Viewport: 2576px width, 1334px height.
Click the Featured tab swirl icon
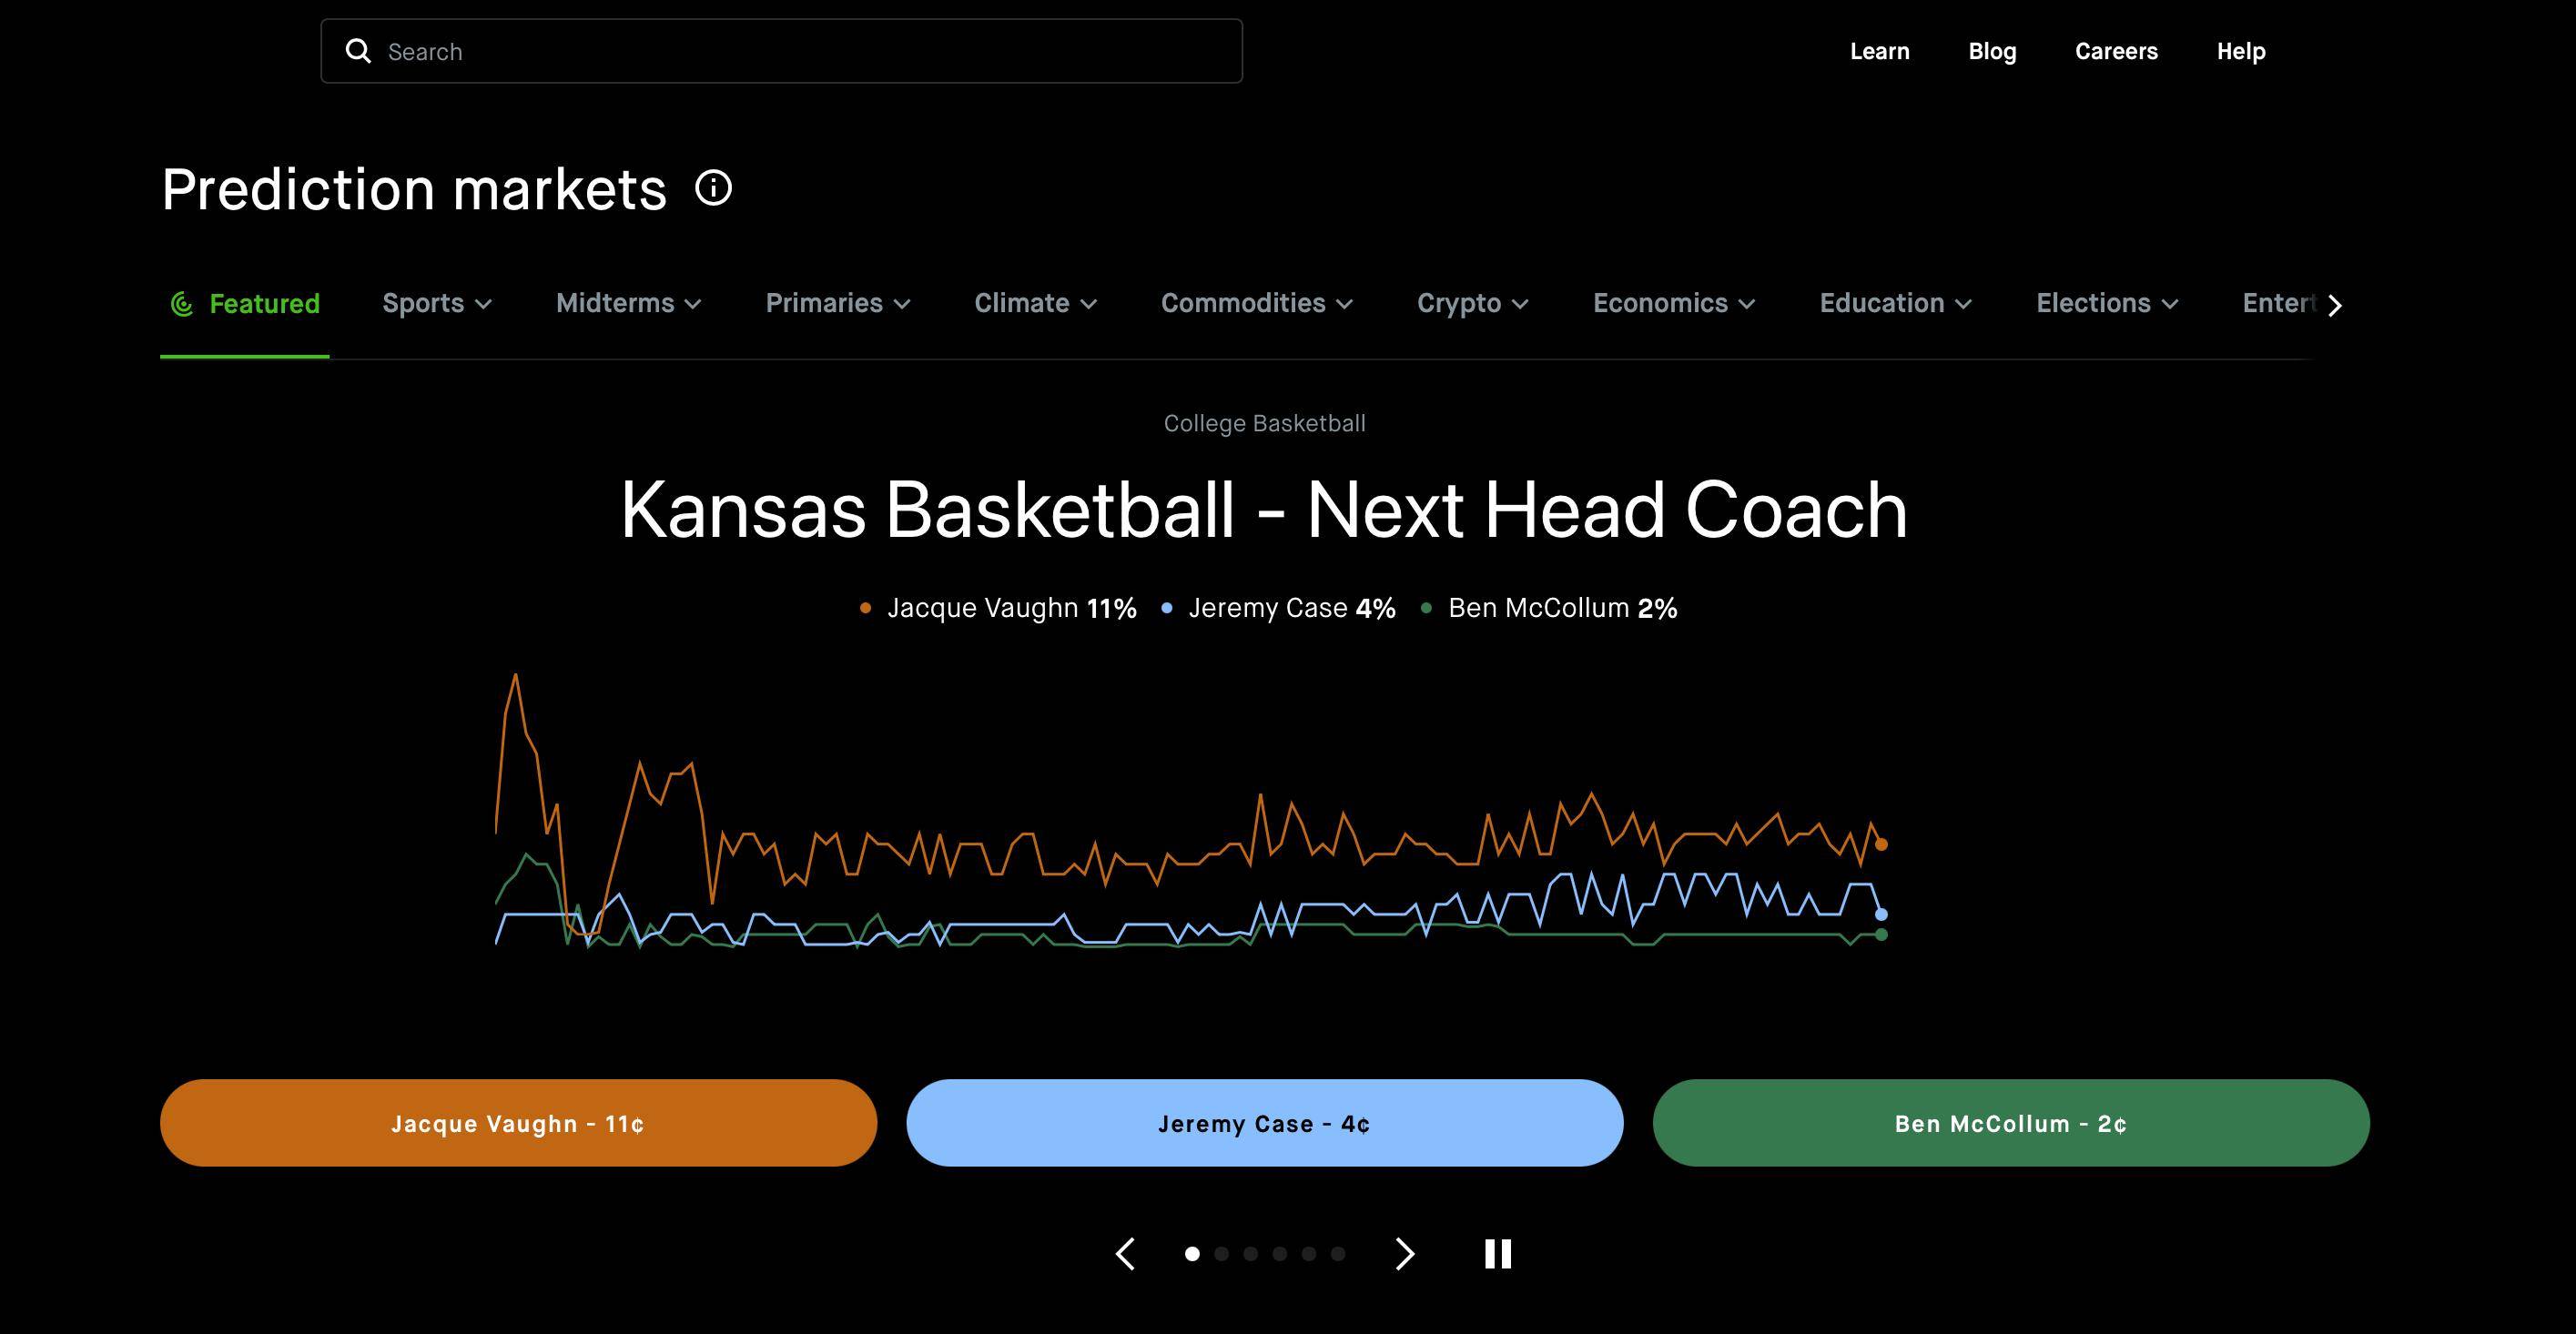(x=182, y=304)
